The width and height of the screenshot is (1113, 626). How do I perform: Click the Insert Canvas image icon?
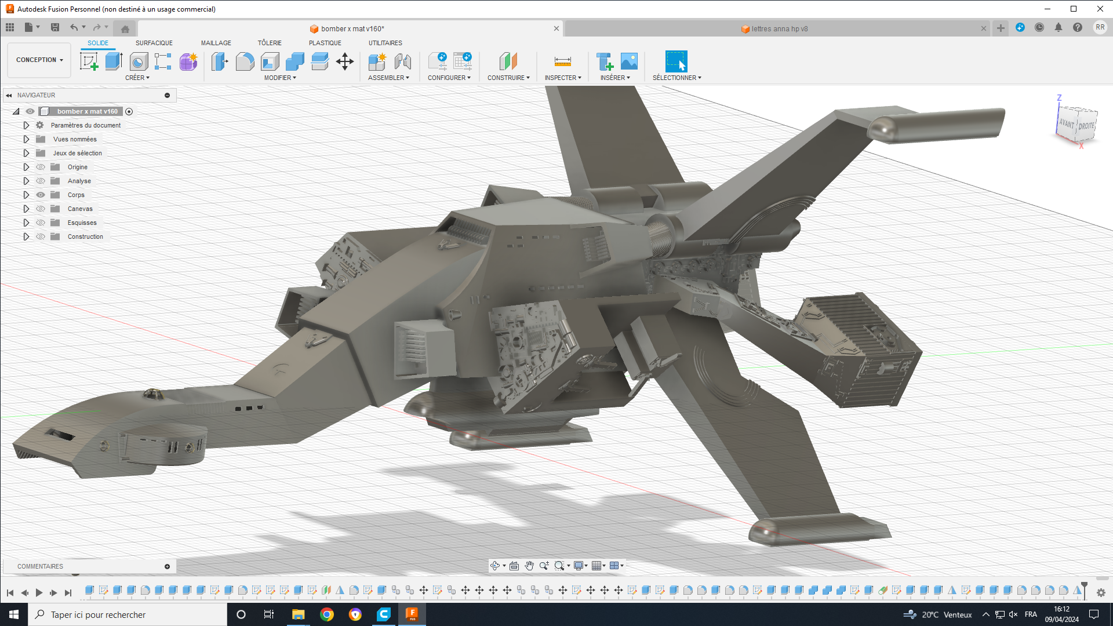(629, 61)
